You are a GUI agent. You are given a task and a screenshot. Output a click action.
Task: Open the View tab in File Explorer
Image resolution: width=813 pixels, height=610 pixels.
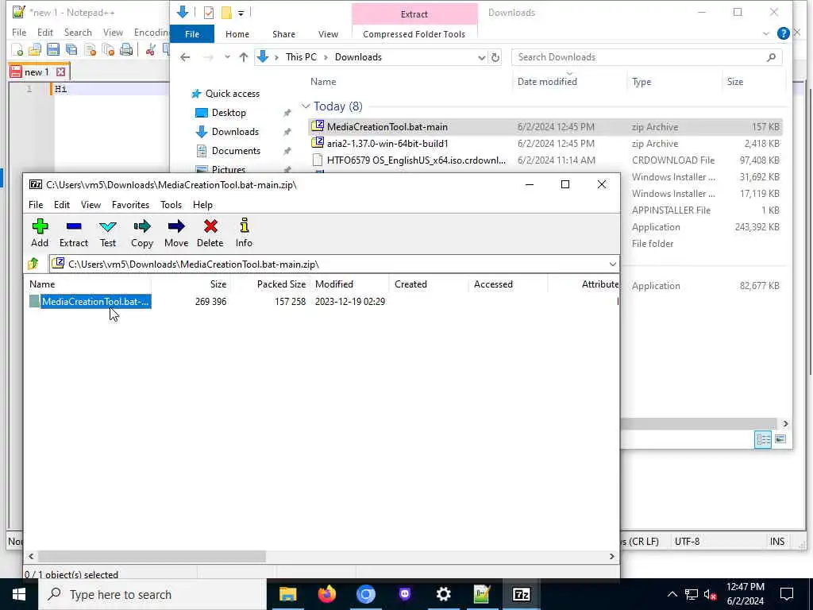328,34
